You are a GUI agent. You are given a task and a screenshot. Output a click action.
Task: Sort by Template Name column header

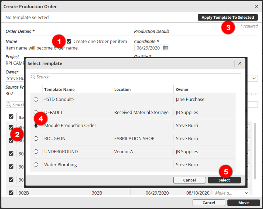tap(59, 89)
